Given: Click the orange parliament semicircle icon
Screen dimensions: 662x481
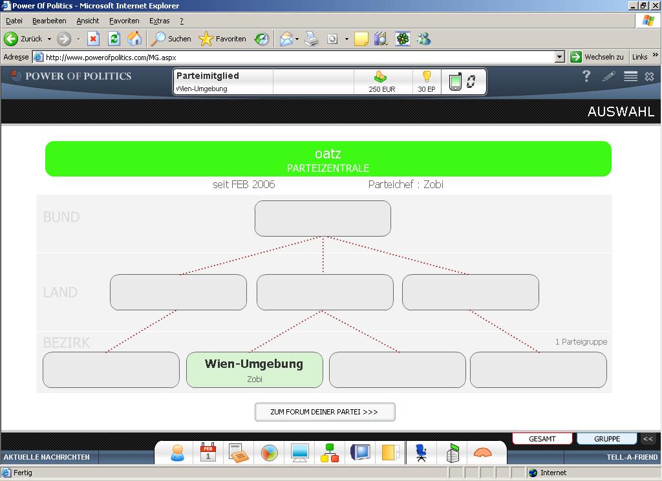Looking at the screenshot, I should (x=483, y=453).
